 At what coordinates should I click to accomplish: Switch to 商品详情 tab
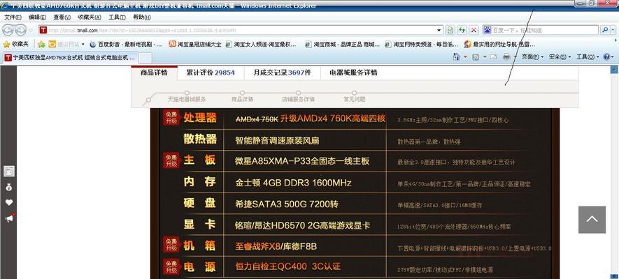coord(154,73)
